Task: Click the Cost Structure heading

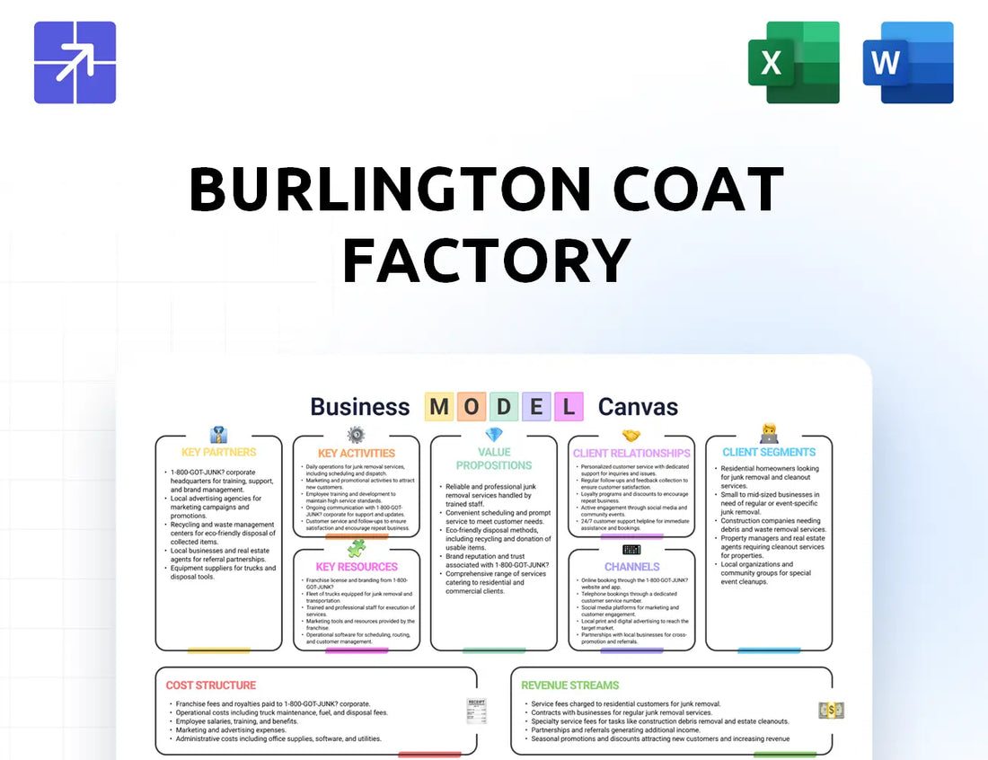Action: point(211,685)
